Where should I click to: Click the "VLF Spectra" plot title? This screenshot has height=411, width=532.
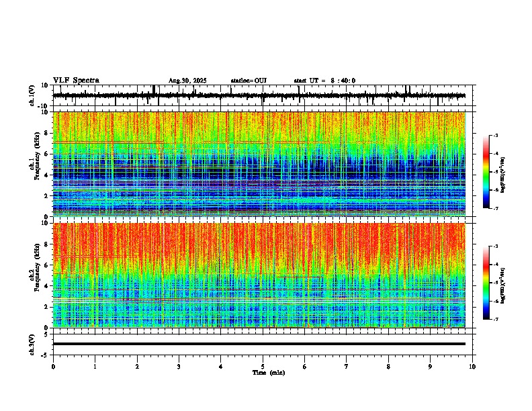[x=76, y=81]
